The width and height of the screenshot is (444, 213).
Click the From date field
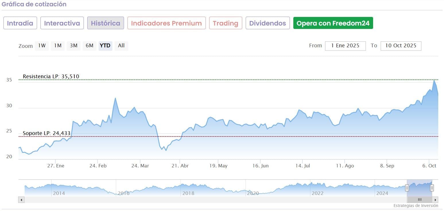pos(345,46)
